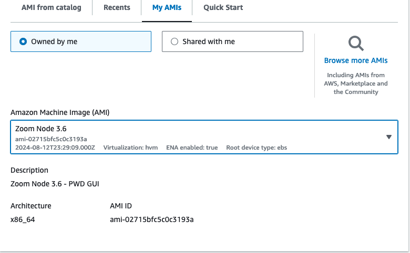Click "Root device type: ebs" in selector
This screenshot has height=253, width=410.
pos(257,148)
